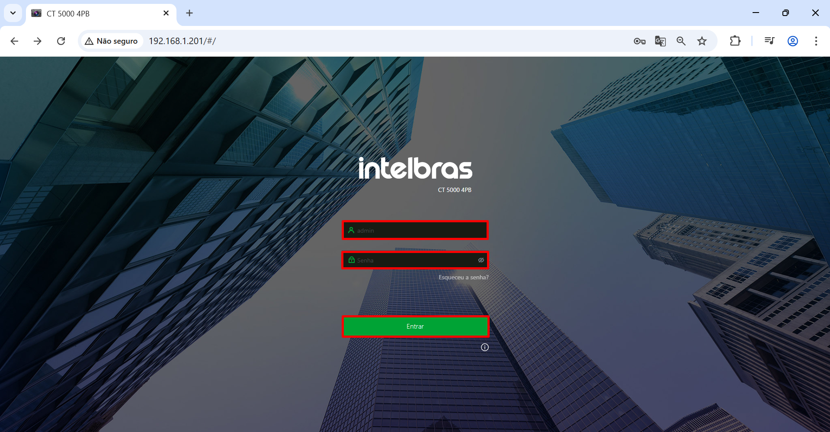
Task: Open the Google Translate page icon
Action: tap(660, 41)
